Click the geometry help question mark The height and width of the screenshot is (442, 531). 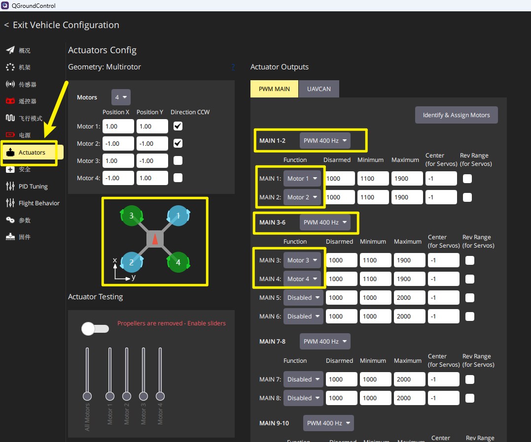click(233, 67)
